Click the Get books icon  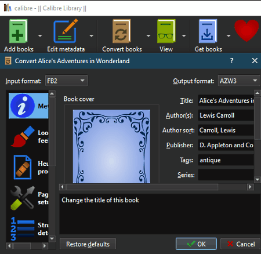point(208,31)
